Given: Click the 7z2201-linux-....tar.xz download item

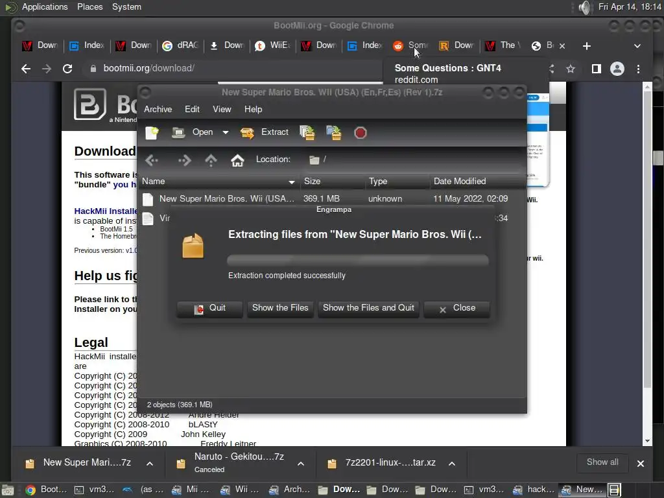Looking at the screenshot, I should click(x=383, y=463).
